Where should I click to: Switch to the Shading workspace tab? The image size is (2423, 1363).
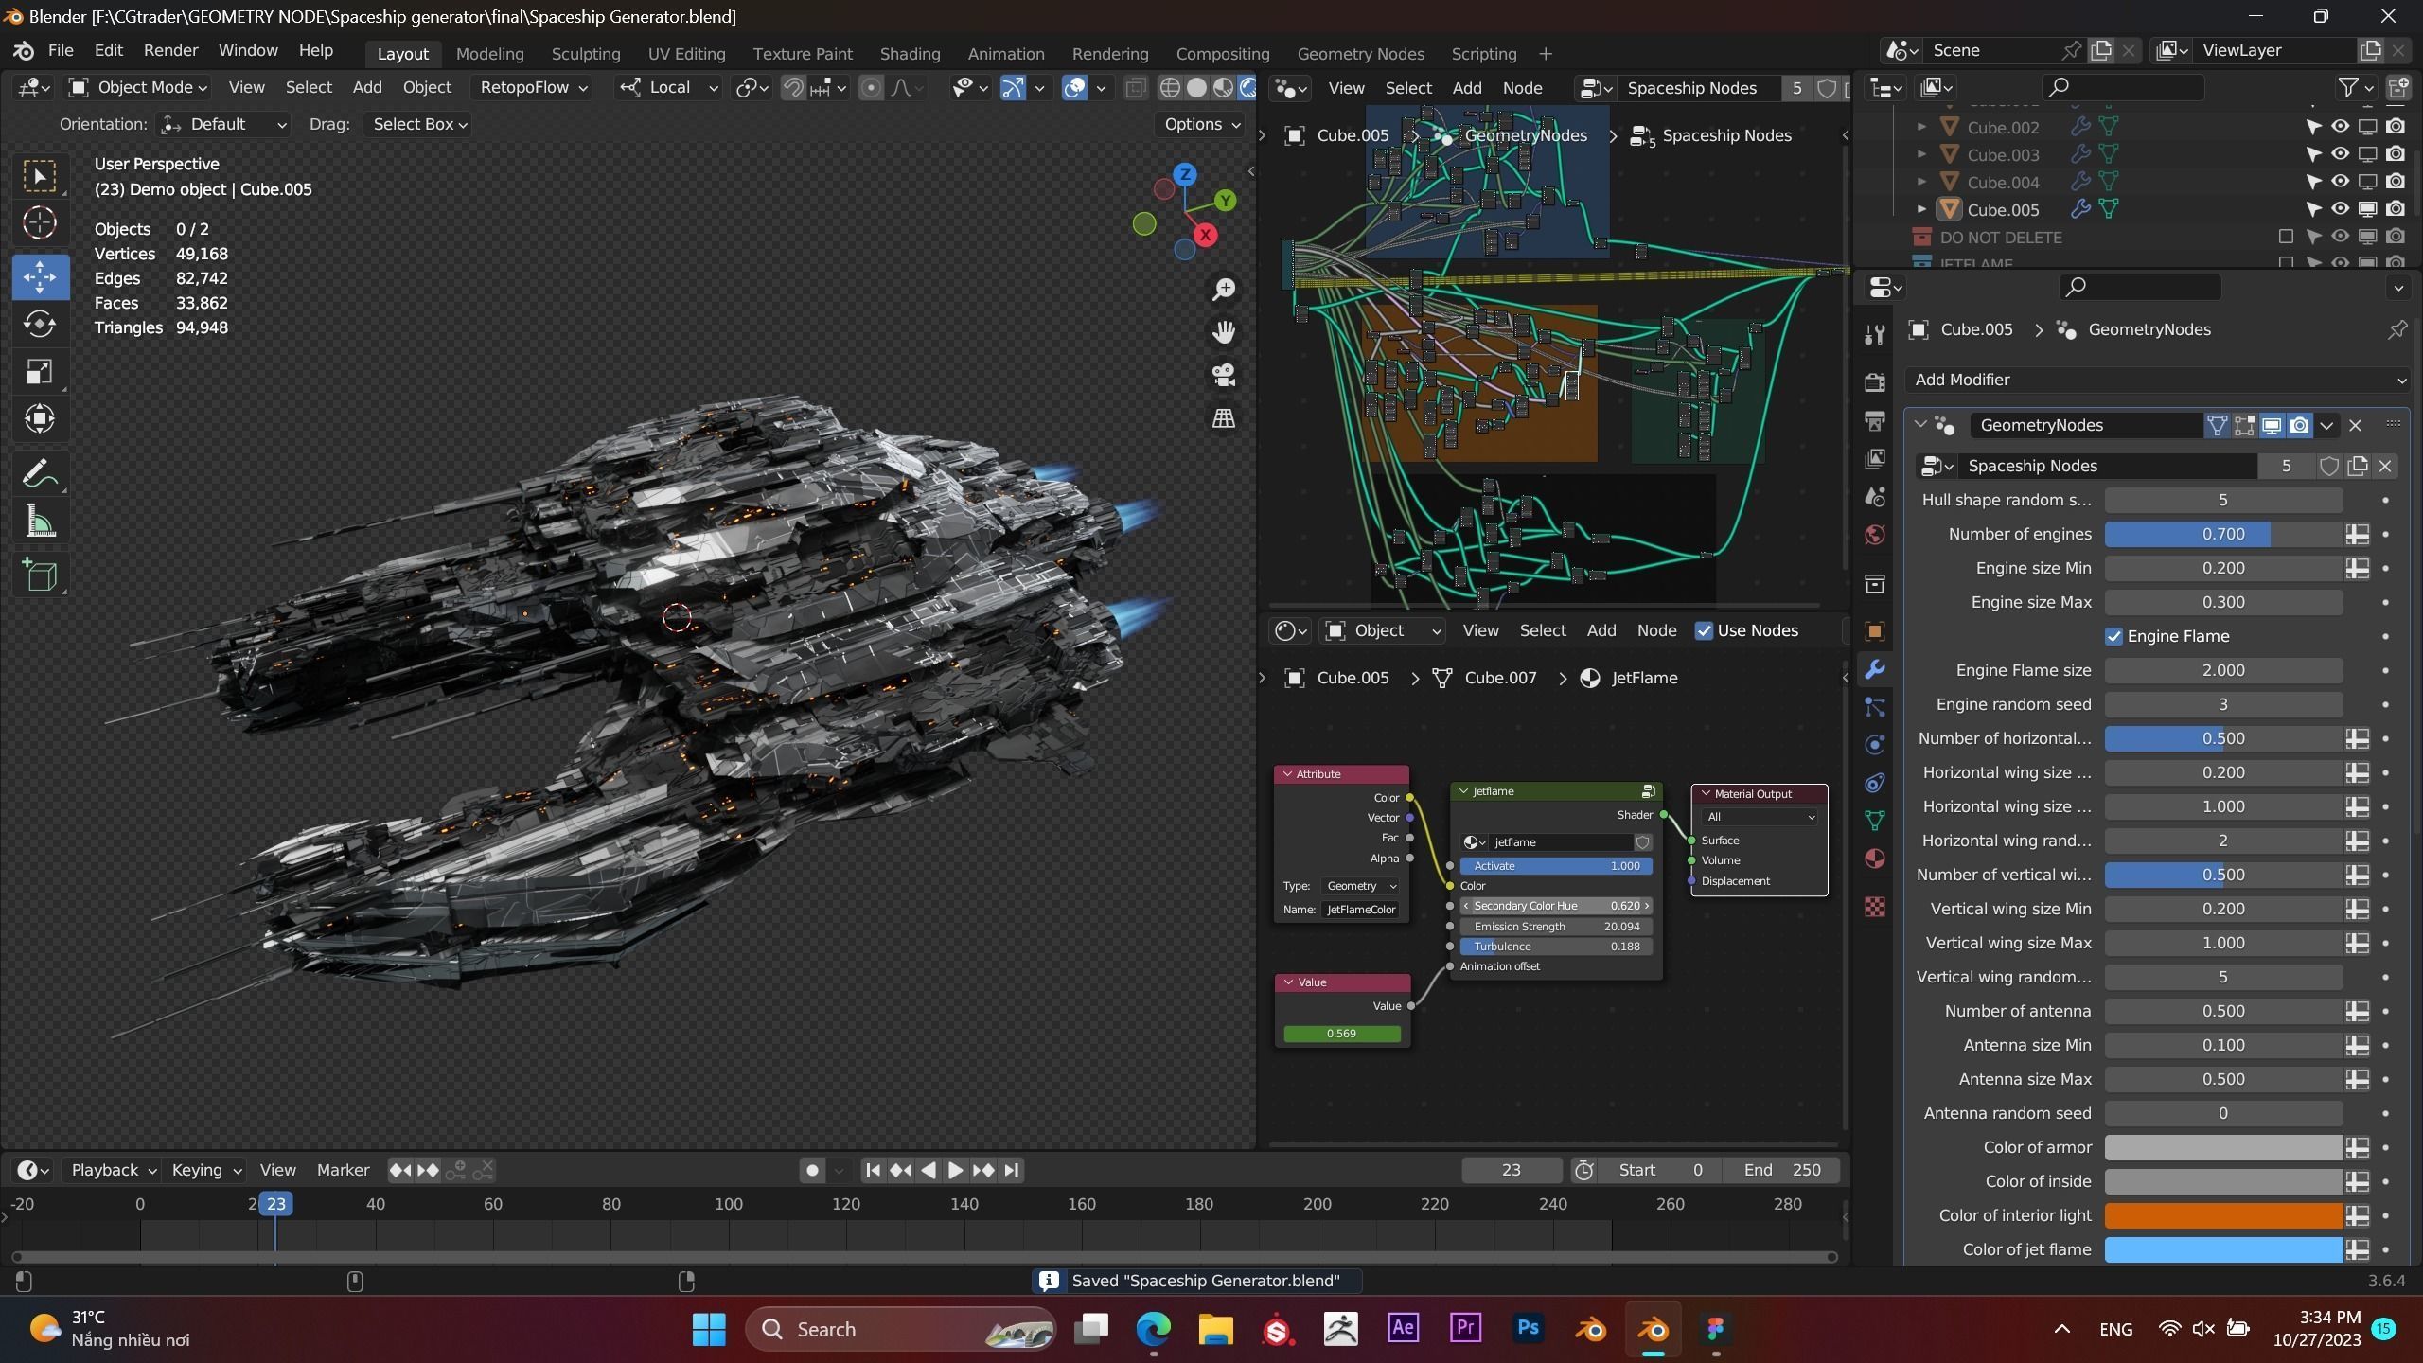click(910, 54)
